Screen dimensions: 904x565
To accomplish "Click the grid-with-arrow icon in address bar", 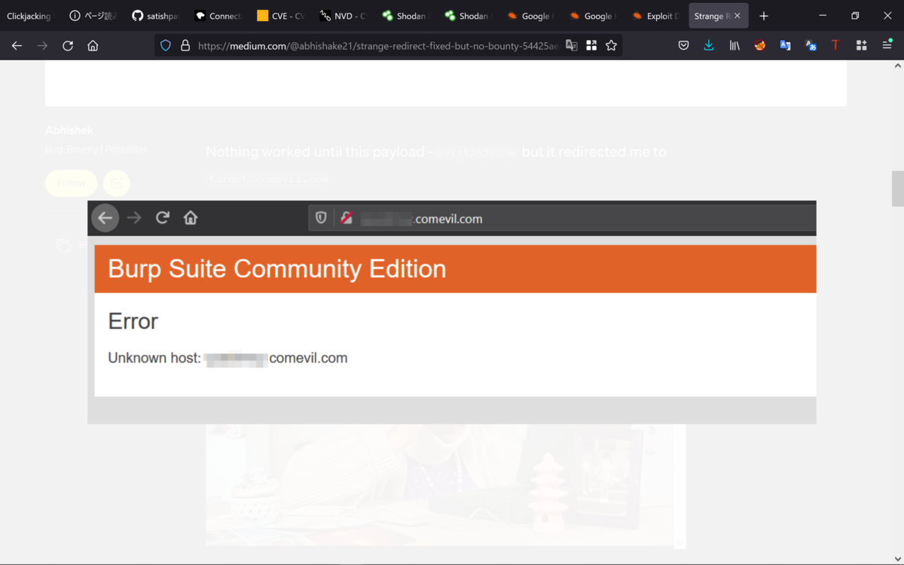I will [591, 46].
